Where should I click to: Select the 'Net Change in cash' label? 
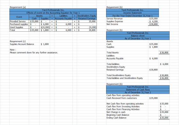[x=116, y=112]
